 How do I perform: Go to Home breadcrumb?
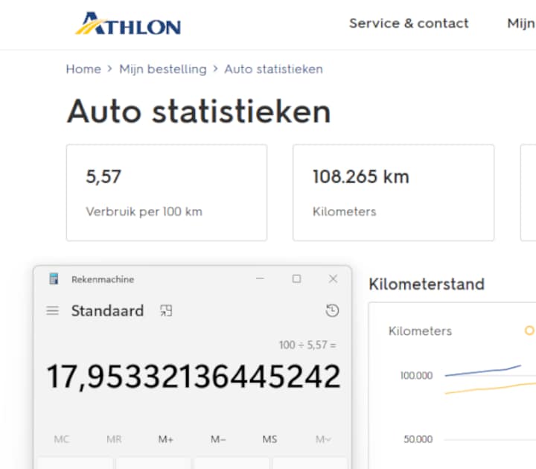(x=83, y=69)
